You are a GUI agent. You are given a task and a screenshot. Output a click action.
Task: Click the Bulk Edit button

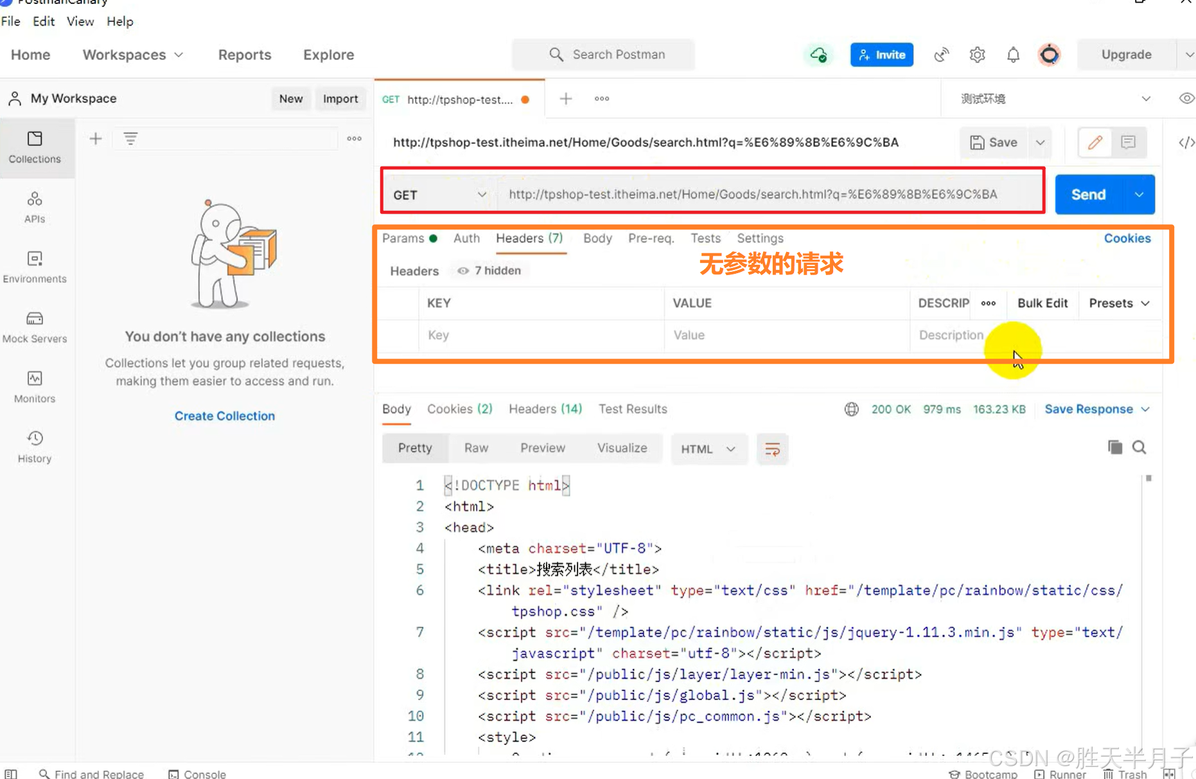click(x=1042, y=303)
